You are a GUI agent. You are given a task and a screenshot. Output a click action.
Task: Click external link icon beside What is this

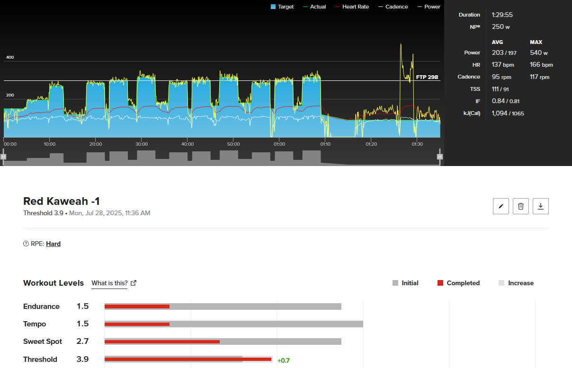134,283
